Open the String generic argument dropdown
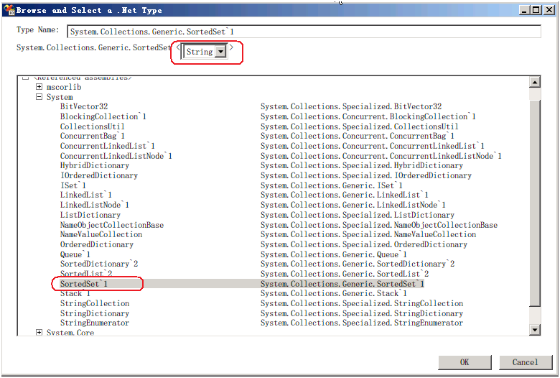 221,52
